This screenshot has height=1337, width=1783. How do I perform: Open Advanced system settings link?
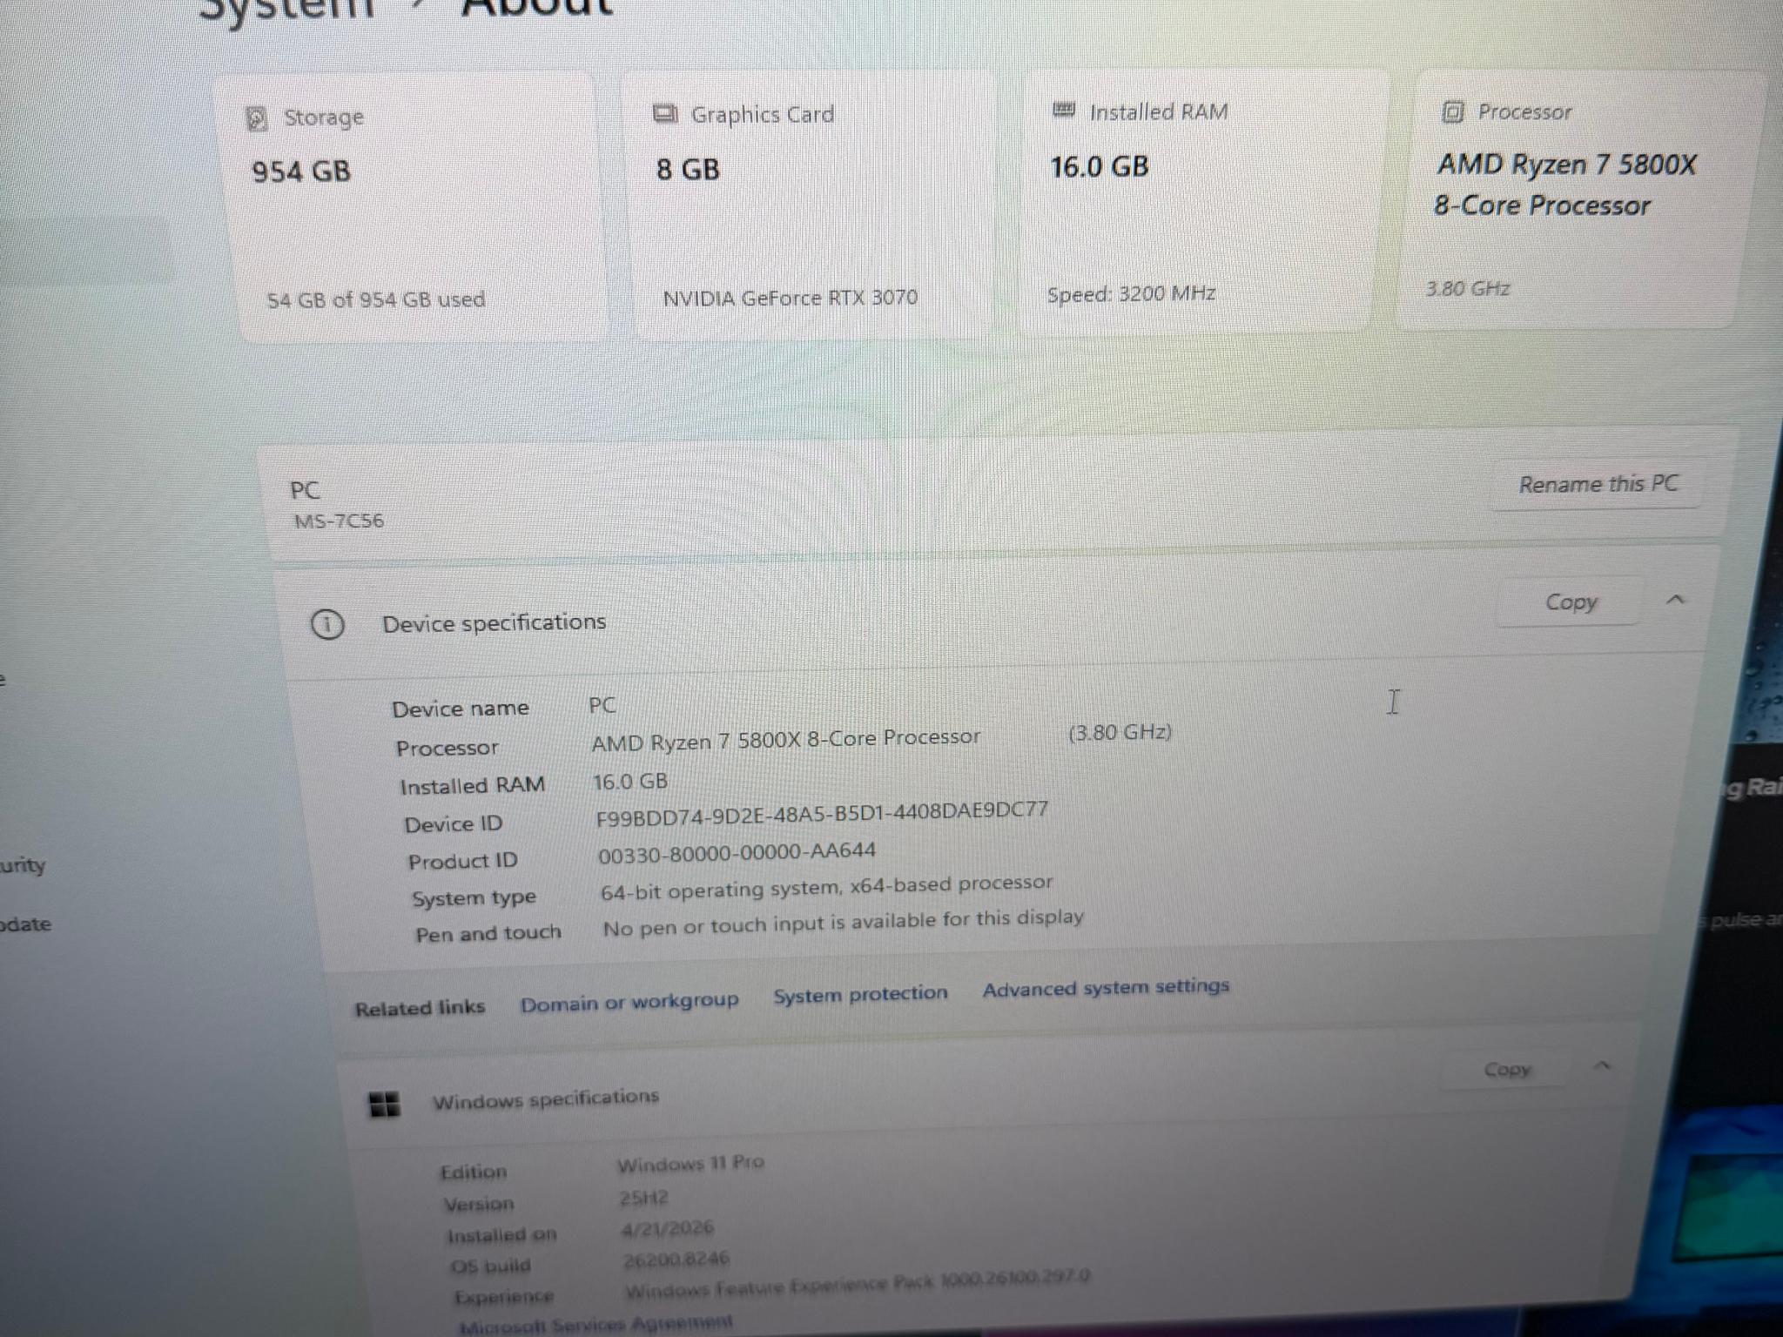(1106, 987)
